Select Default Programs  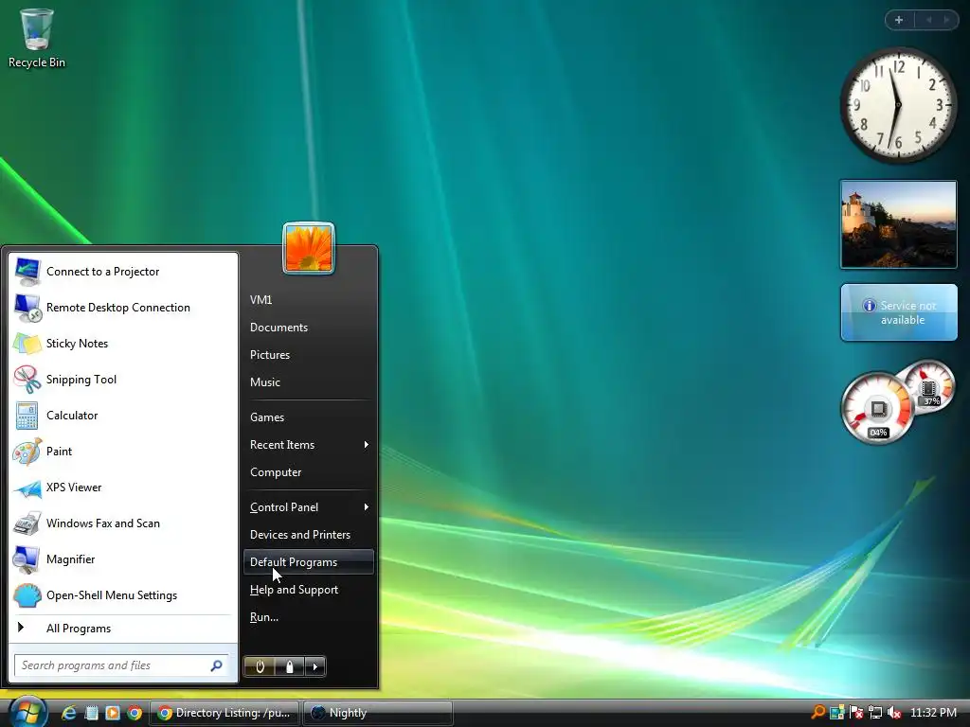[x=309, y=562]
